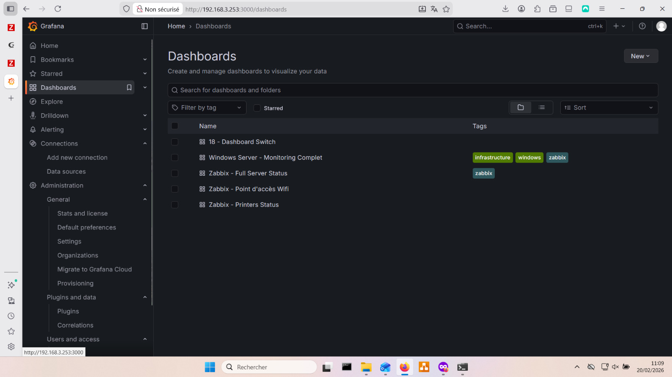Open browser account icon in toolbar

[521, 9]
